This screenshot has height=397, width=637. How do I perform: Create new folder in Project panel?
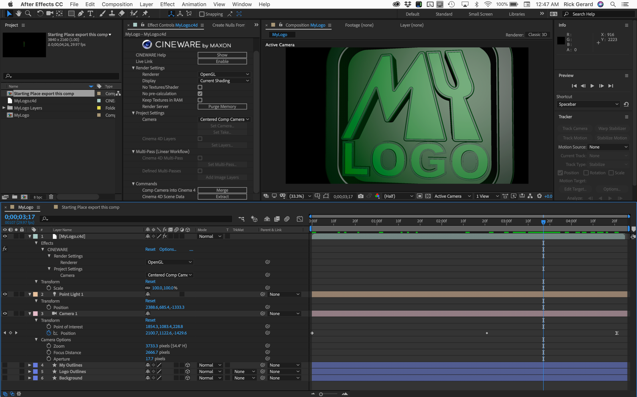coord(15,197)
